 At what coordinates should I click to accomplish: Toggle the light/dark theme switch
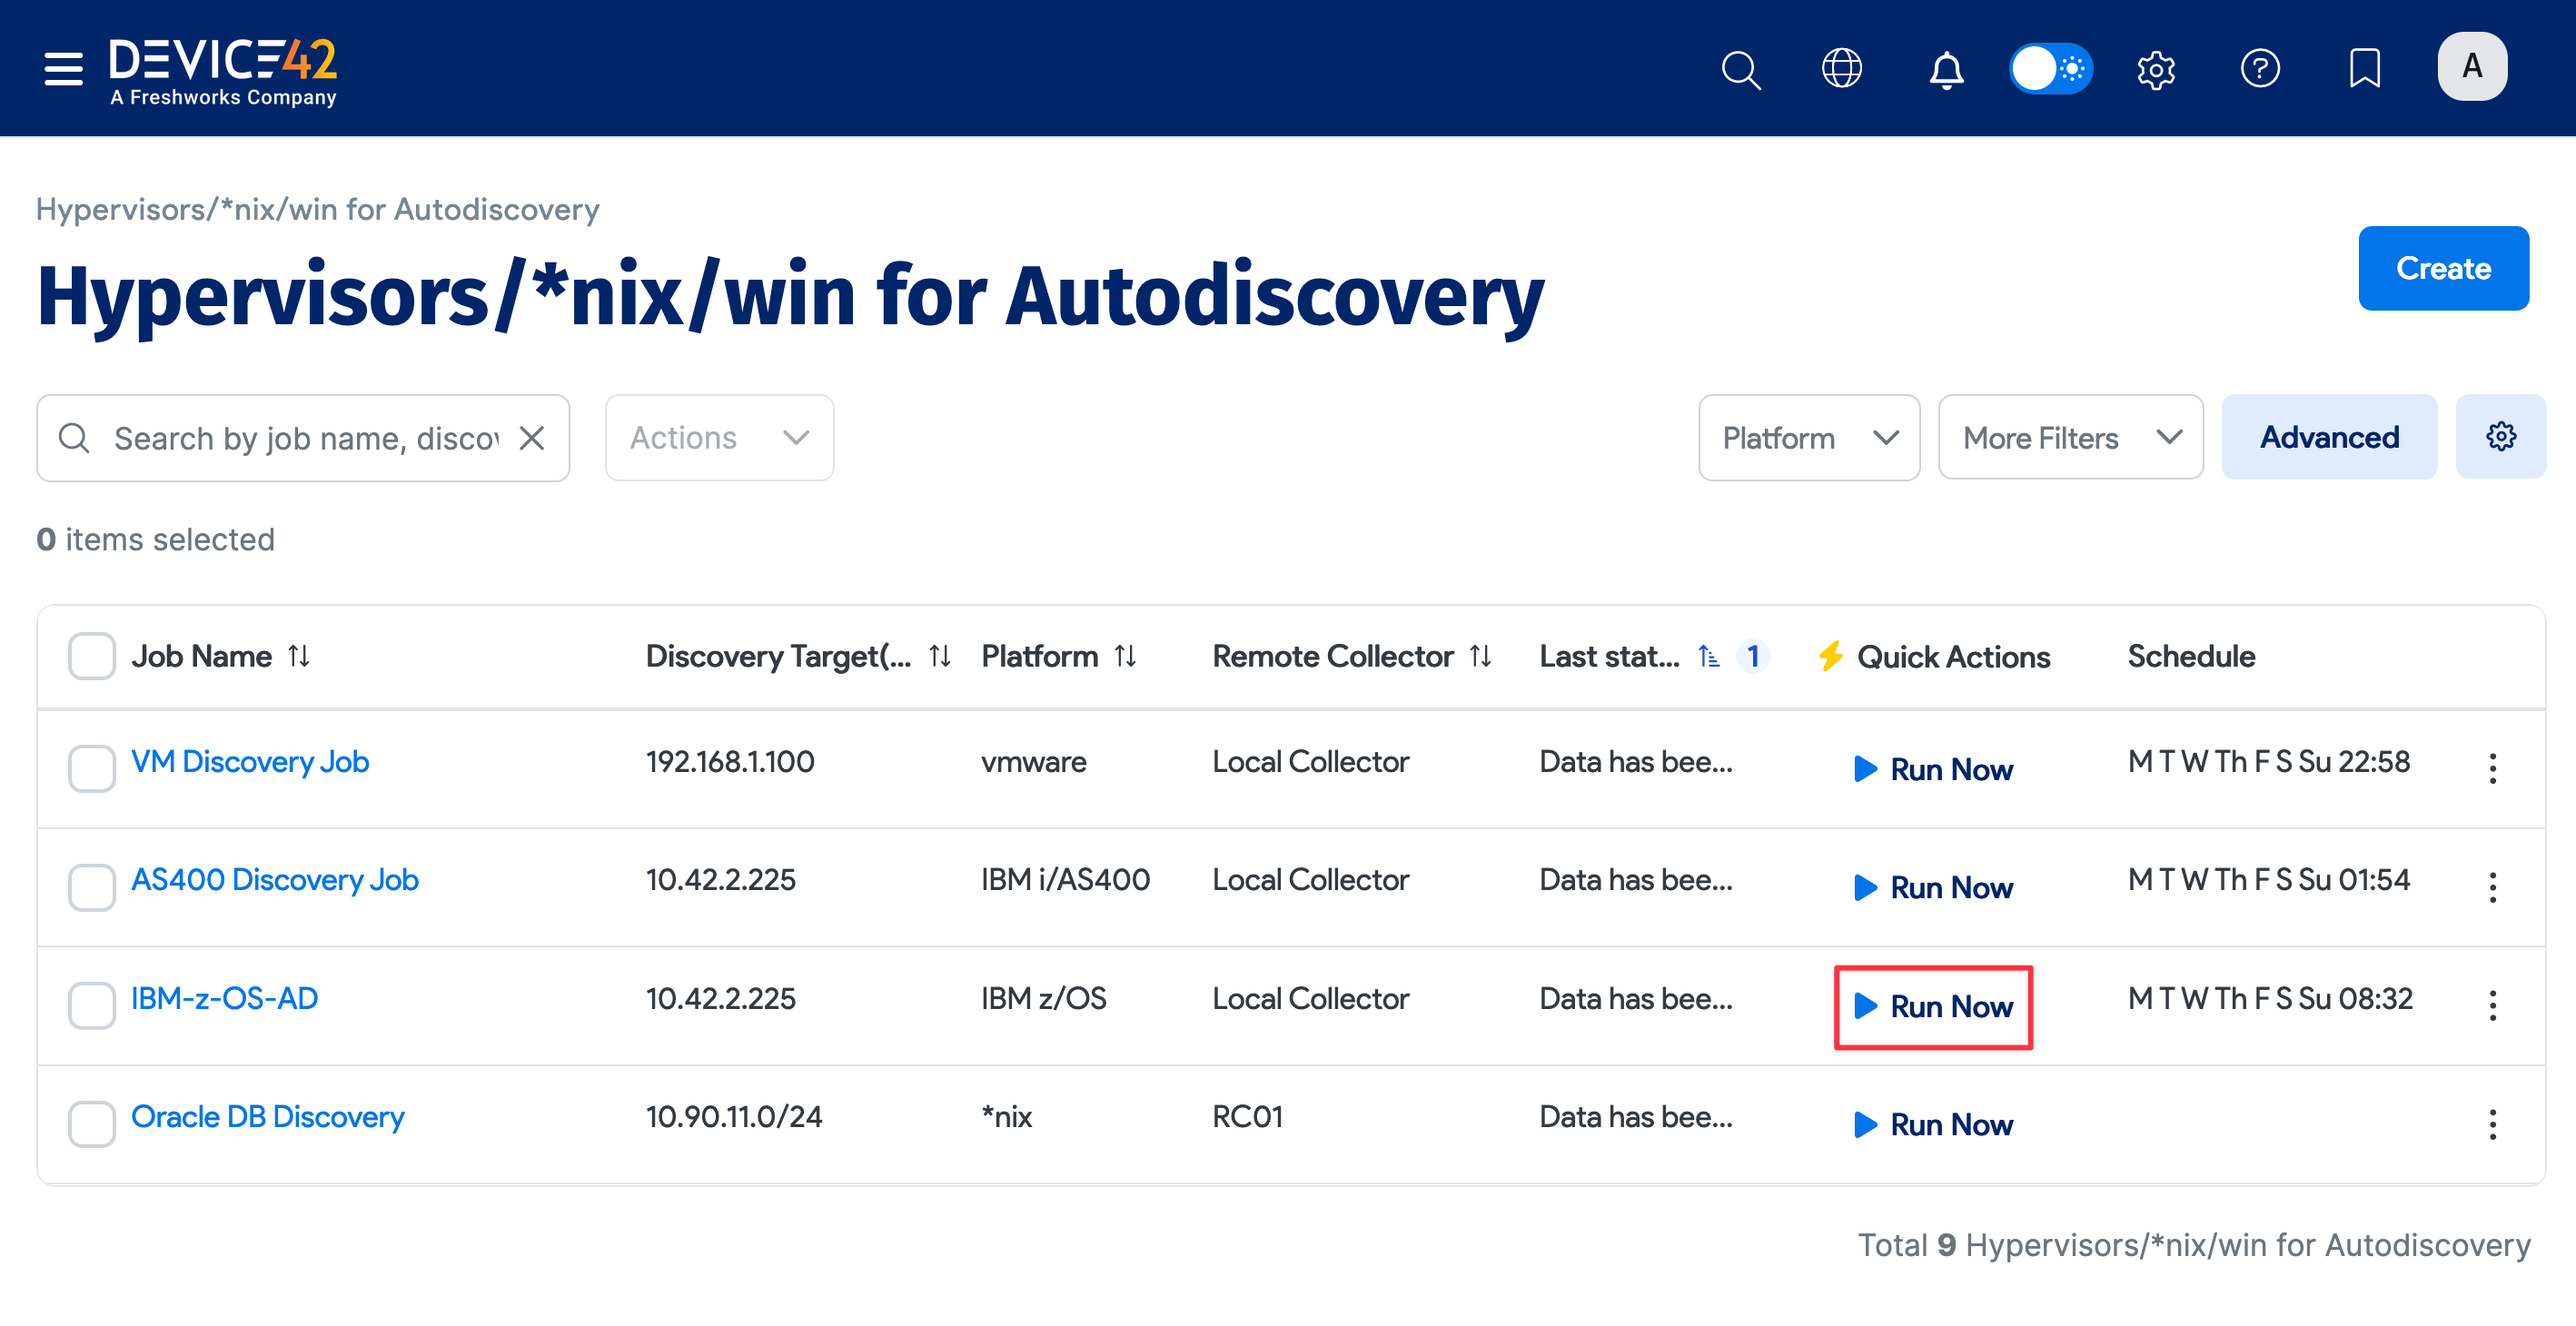point(2050,69)
